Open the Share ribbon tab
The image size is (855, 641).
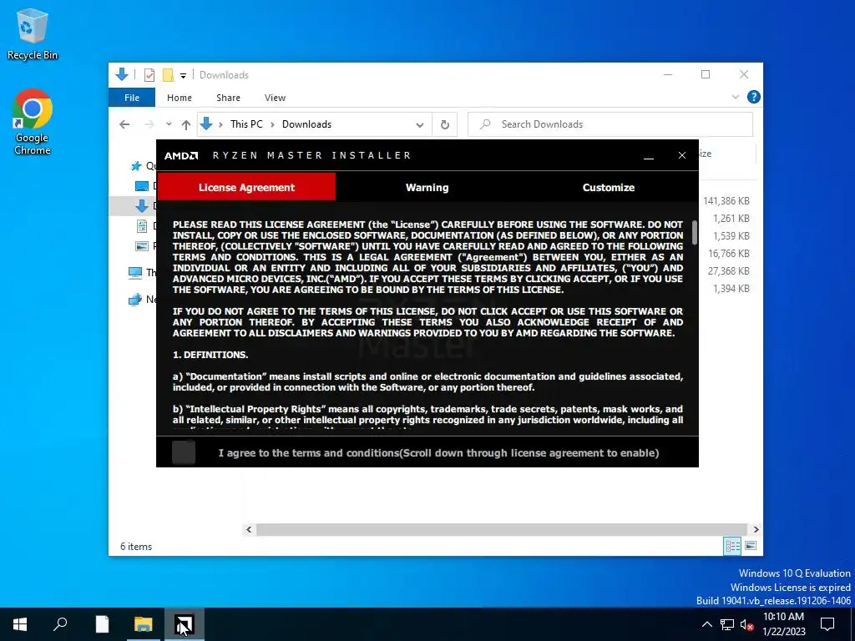point(228,98)
